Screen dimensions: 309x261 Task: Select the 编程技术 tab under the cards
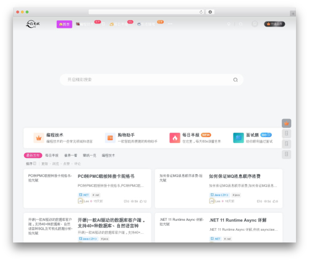coord(108,155)
